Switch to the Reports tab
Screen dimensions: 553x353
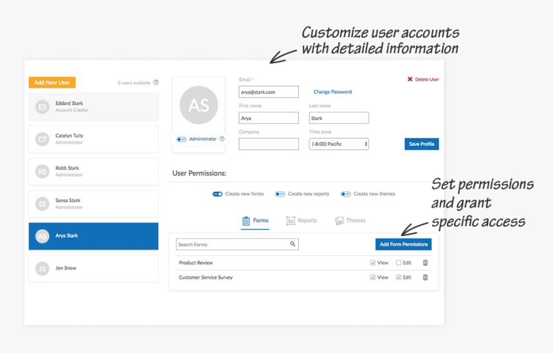pyautogui.click(x=302, y=221)
